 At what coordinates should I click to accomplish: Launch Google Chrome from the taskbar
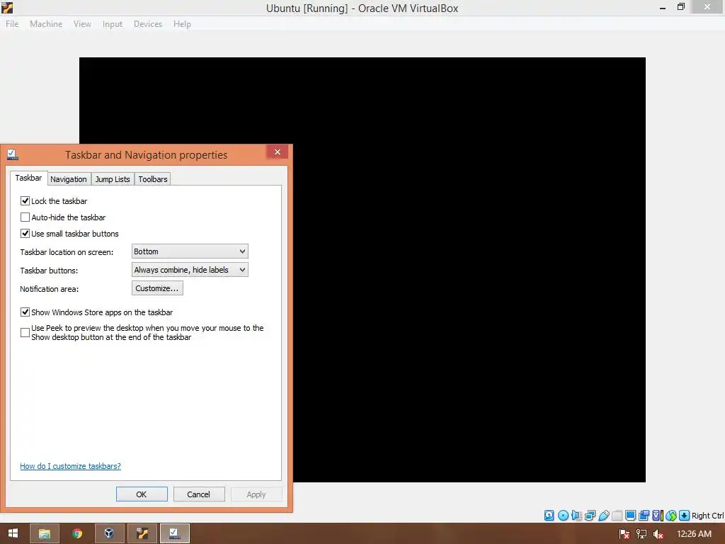[x=77, y=533]
